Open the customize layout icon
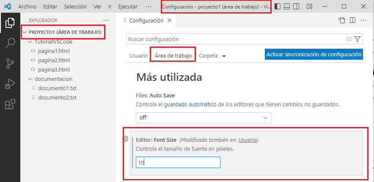 pos(309,7)
